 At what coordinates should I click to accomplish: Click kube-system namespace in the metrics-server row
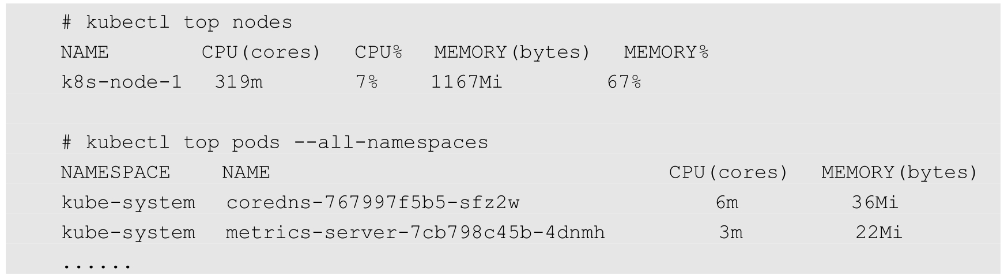(x=128, y=233)
